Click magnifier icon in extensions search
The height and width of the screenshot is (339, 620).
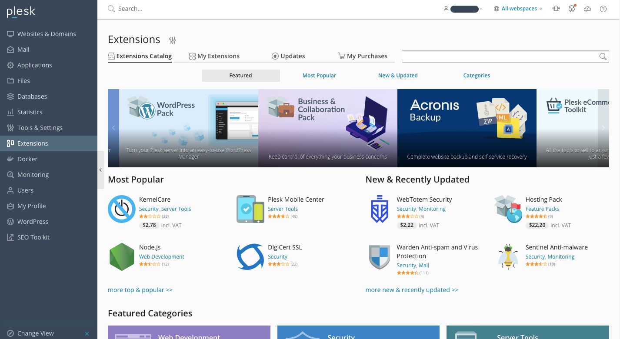(603, 56)
